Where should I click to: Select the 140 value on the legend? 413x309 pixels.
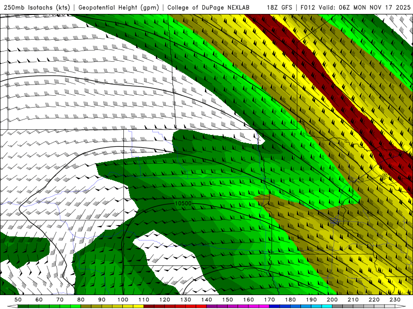point(206,300)
